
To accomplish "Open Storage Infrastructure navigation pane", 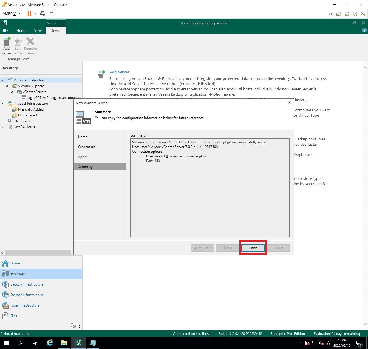I will pos(41,295).
